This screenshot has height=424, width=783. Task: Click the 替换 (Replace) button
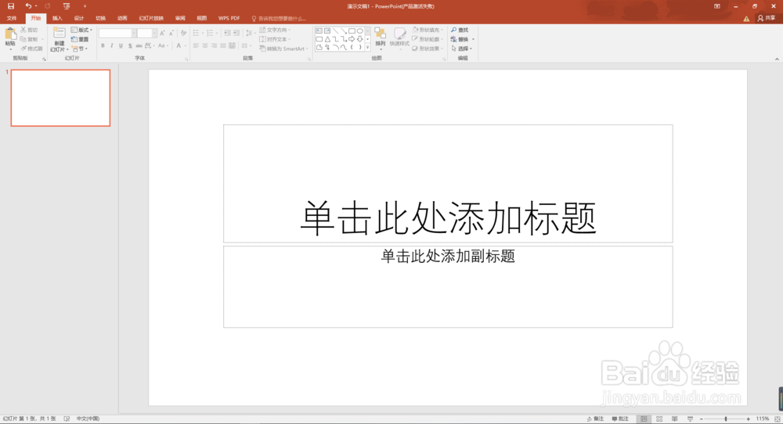point(462,39)
